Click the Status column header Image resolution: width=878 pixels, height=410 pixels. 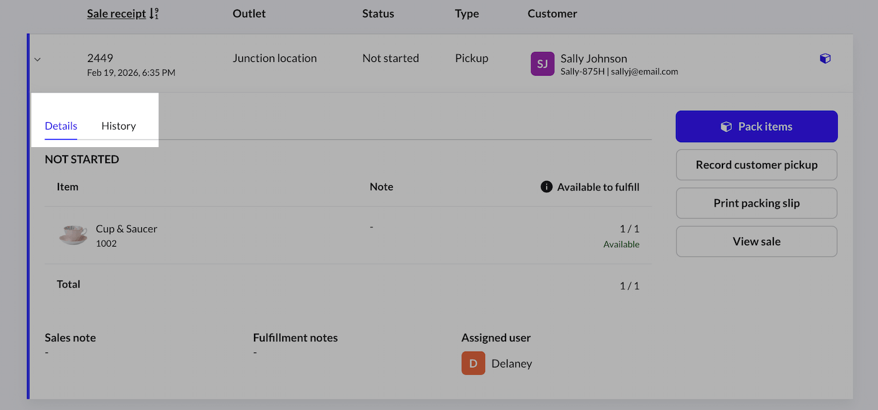378,13
